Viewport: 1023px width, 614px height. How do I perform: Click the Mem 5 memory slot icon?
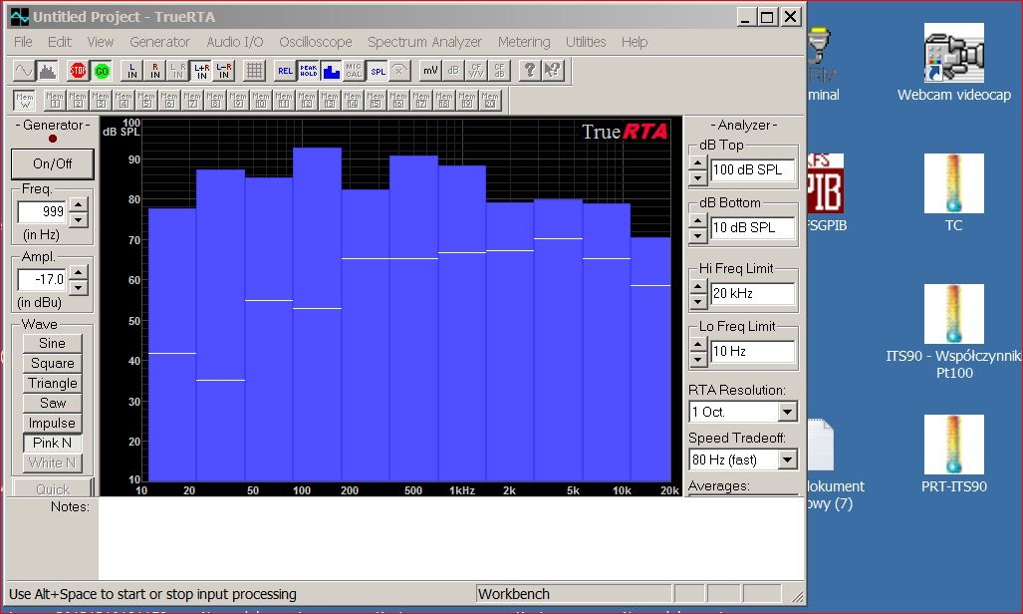146,101
